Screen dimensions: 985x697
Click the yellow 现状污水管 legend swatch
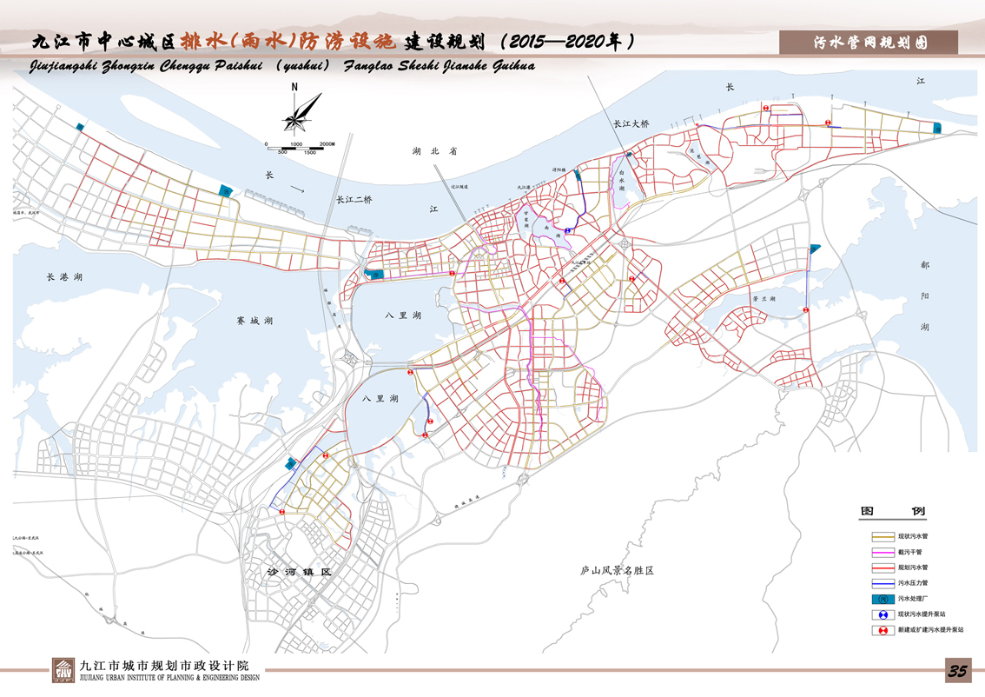[883, 537]
